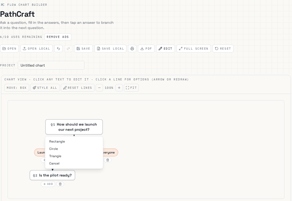Choose Rectangle from the shape menu
The height and width of the screenshot is (201, 292).
(x=74, y=141)
